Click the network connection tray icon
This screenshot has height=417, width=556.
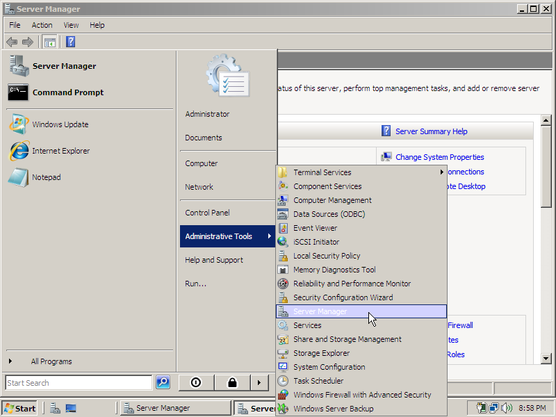point(493,408)
